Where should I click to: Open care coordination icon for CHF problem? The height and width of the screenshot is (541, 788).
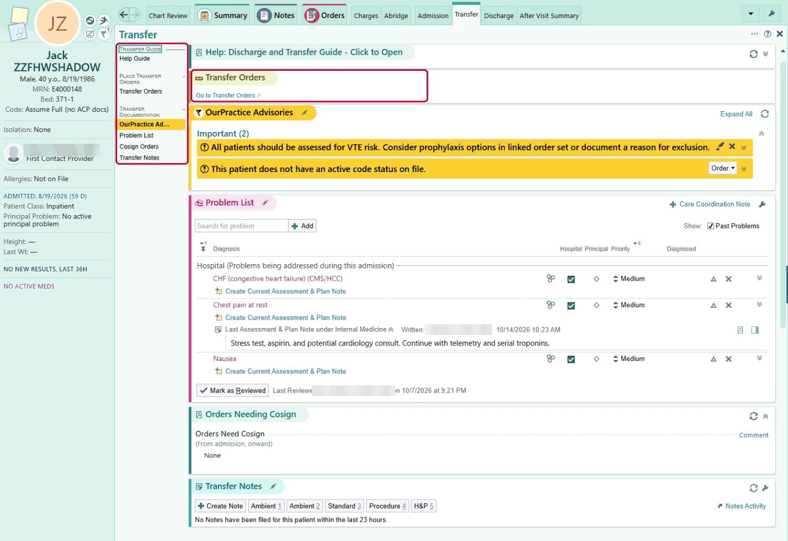click(x=551, y=278)
